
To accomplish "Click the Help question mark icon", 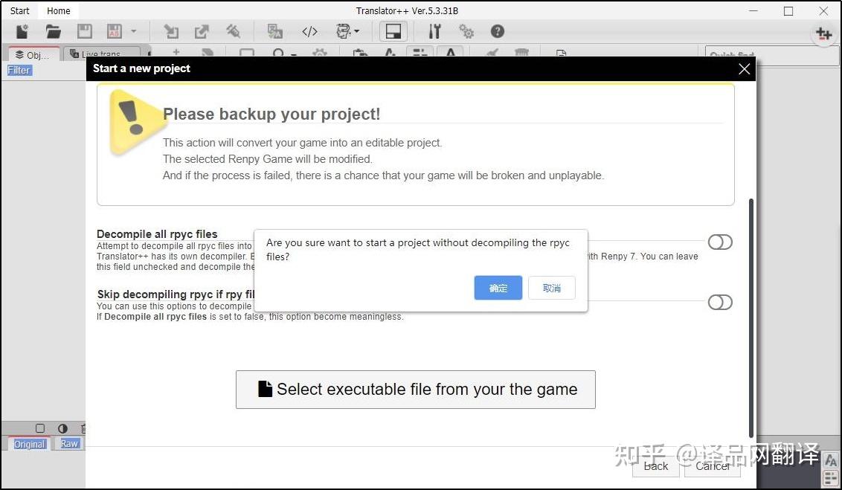I will coord(498,32).
